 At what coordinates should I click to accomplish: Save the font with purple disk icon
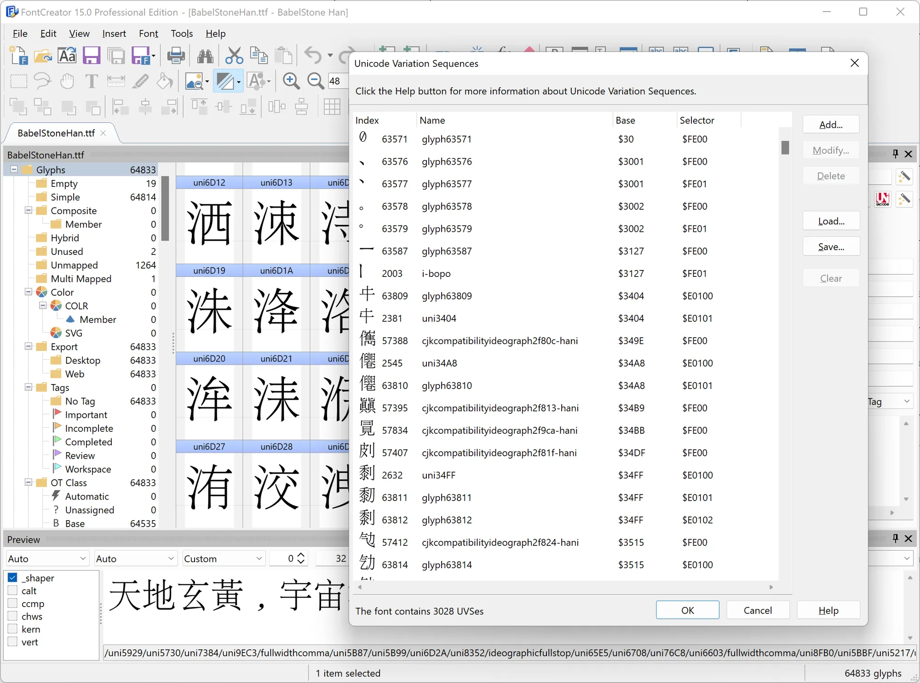coord(91,56)
